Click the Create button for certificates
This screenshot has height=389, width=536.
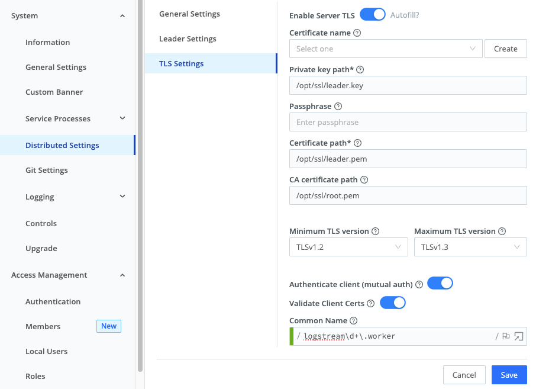point(506,49)
